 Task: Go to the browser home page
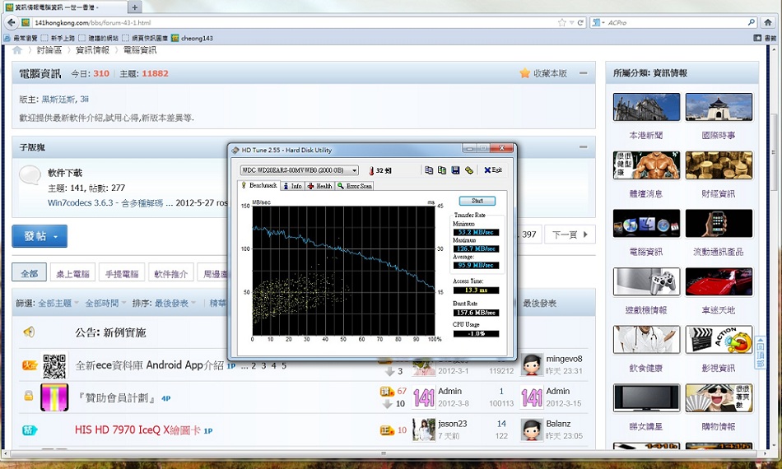tap(768, 22)
